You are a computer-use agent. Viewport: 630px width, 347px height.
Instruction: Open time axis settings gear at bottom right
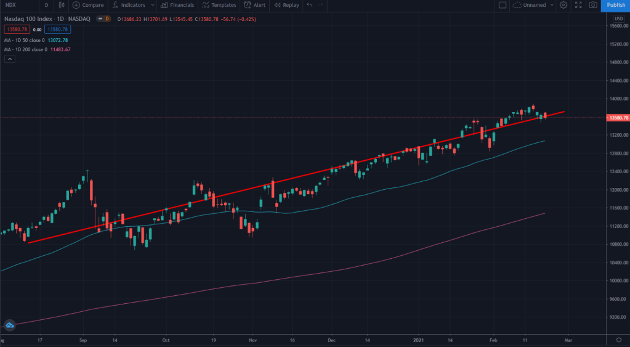pyautogui.click(x=618, y=340)
